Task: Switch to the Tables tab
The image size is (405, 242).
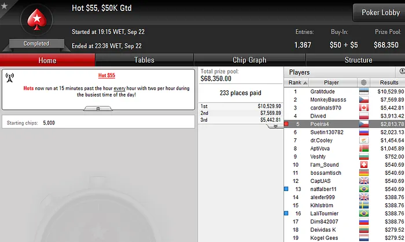Action: click(145, 60)
